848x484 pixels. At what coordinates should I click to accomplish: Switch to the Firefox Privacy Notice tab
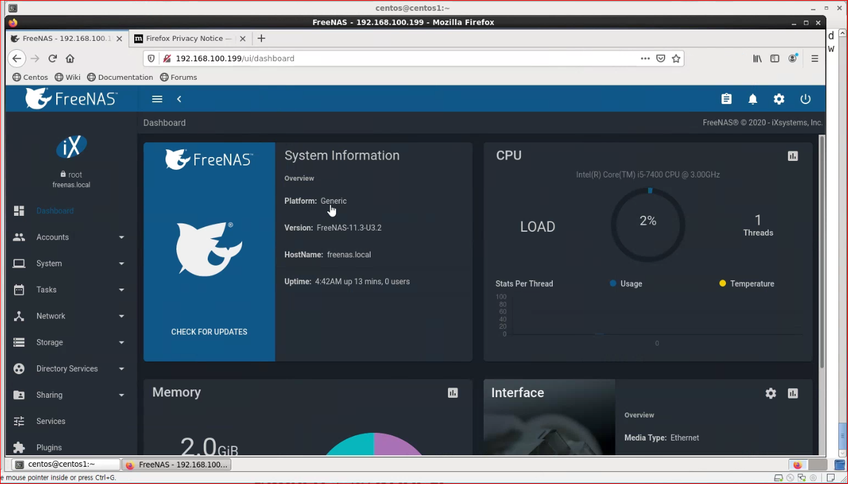tap(190, 38)
